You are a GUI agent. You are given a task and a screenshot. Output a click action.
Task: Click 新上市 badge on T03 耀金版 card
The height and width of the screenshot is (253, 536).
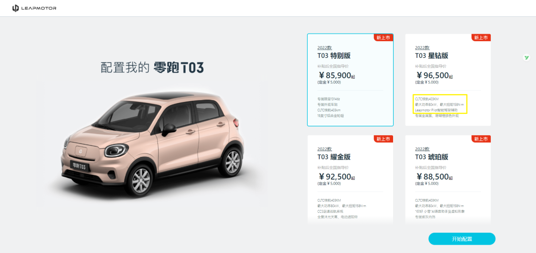[384, 139]
